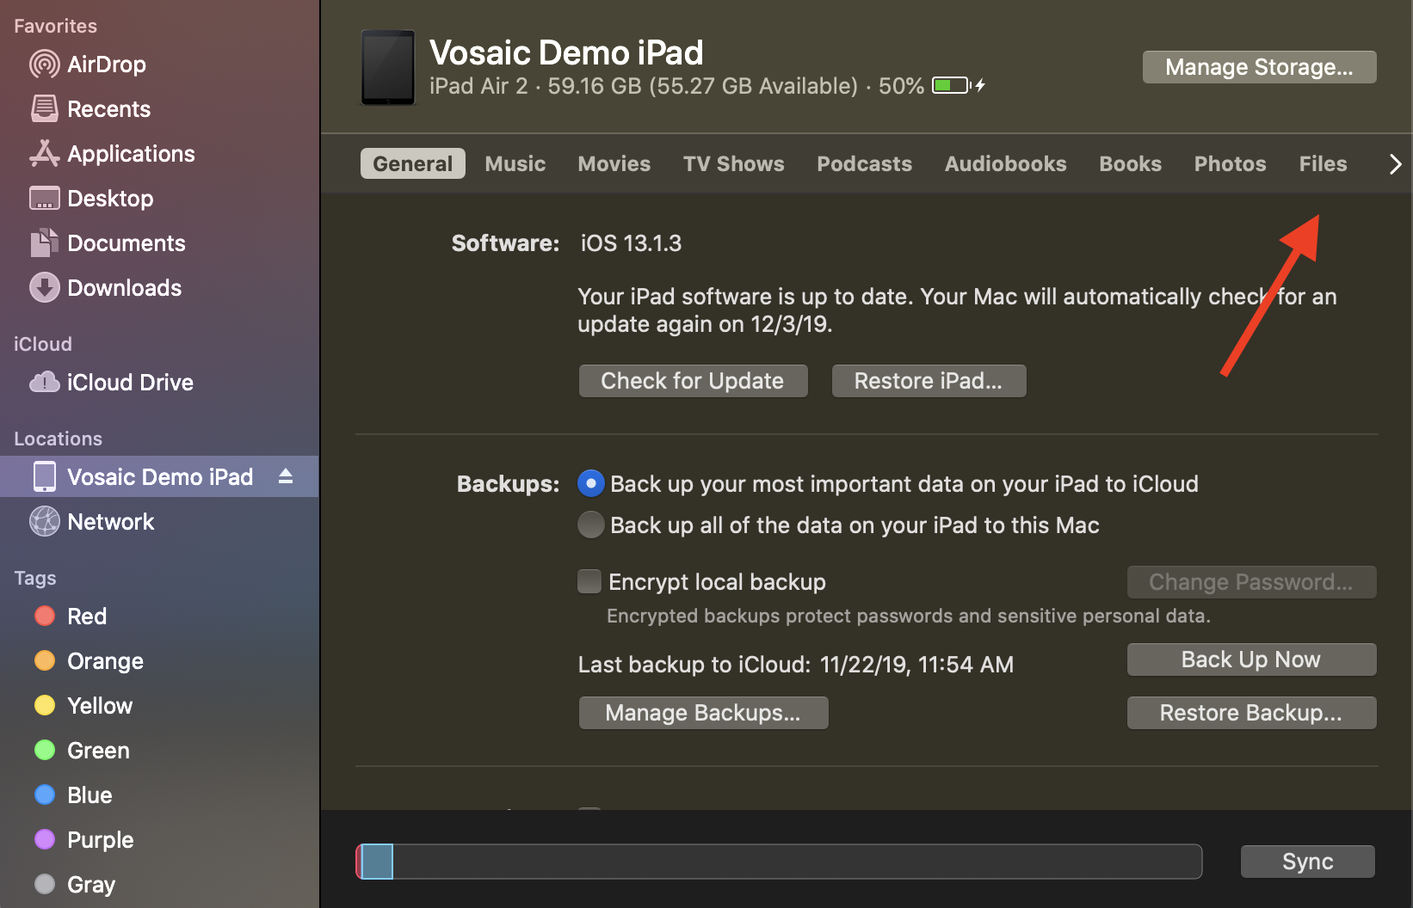Viewport: 1413px width, 908px height.
Task: Click Check for Update button
Action: [x=694, y=381]
